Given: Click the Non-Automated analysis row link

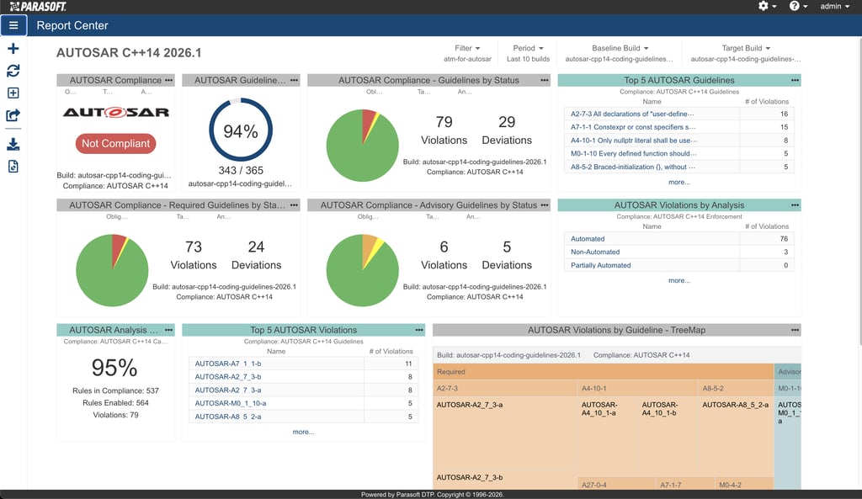Looking at the screenshot, I should pos(595,252).
